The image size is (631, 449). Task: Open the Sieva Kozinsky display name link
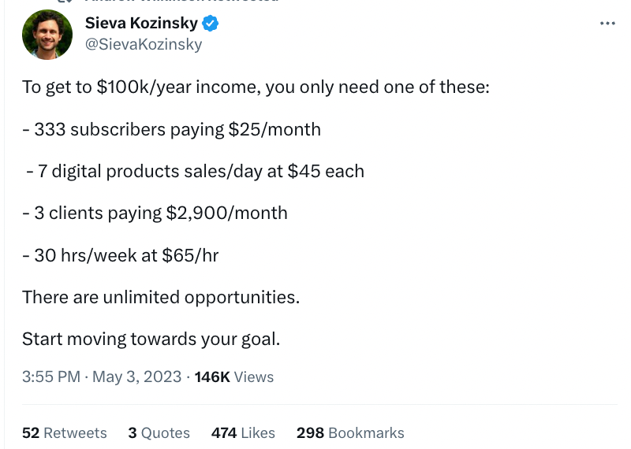click(x=141, y=24)
